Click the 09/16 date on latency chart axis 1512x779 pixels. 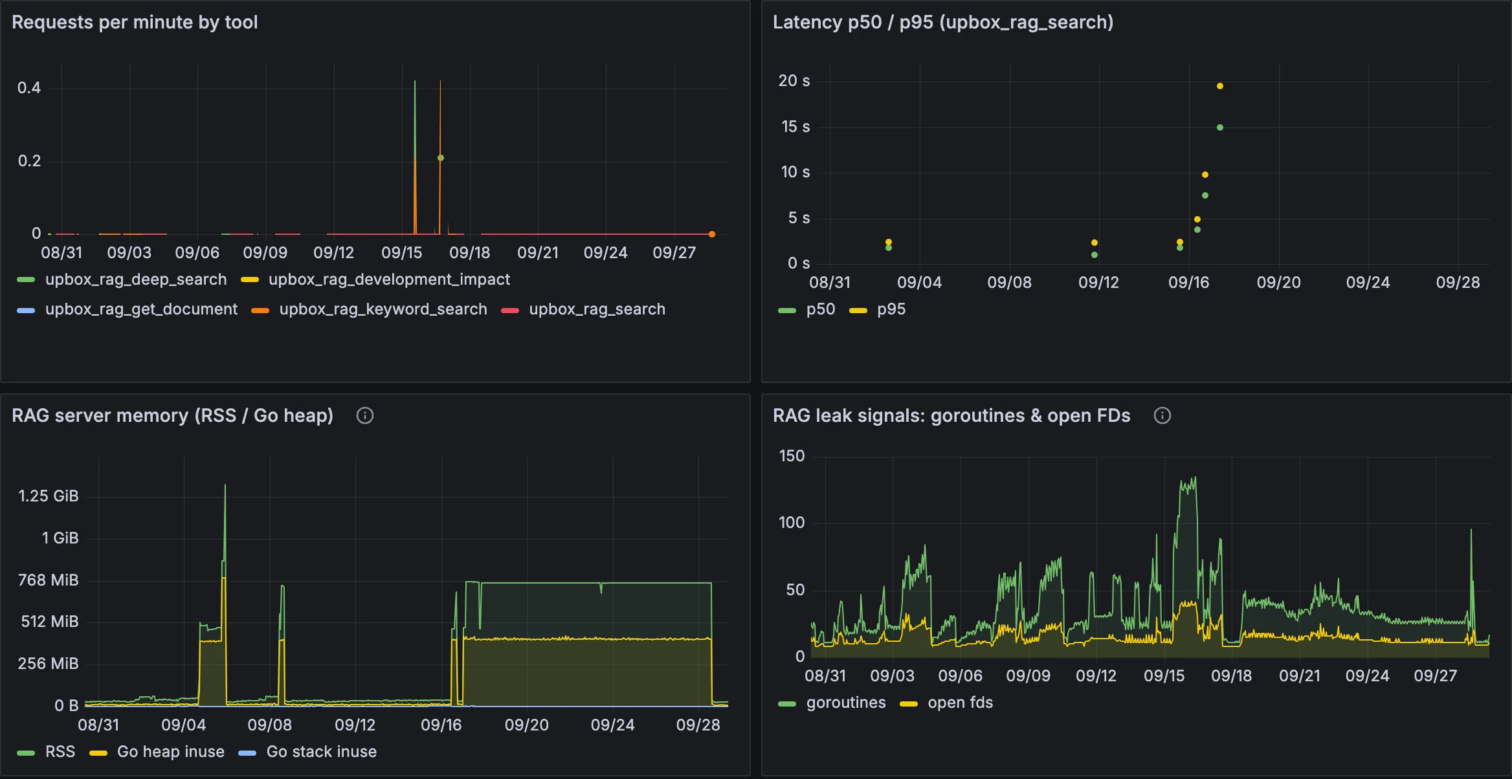pos(1188,283)
